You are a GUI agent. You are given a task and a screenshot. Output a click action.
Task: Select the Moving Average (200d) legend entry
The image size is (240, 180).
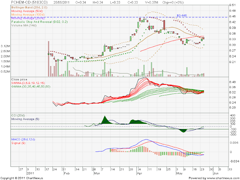[x=28, y=18]
